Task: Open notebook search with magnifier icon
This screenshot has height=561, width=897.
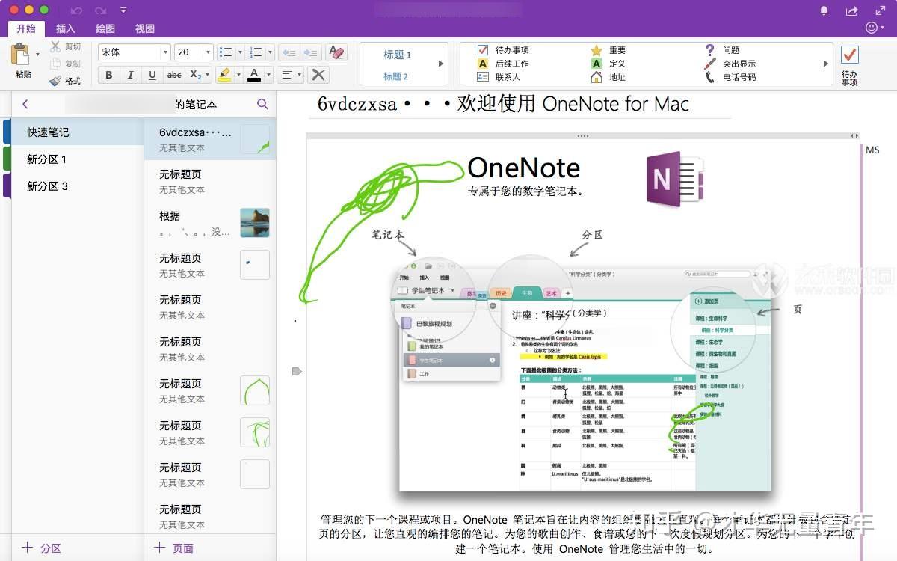Action: tap(262, 105)
